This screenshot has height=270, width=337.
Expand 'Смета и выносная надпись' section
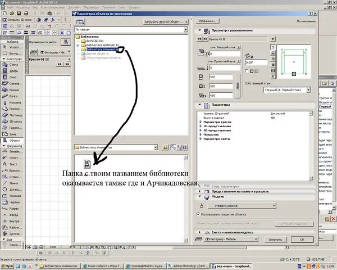click(199, 232)
